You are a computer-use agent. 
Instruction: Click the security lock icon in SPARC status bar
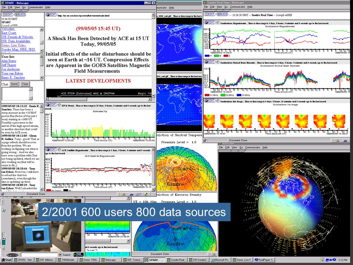click(3, 194)
